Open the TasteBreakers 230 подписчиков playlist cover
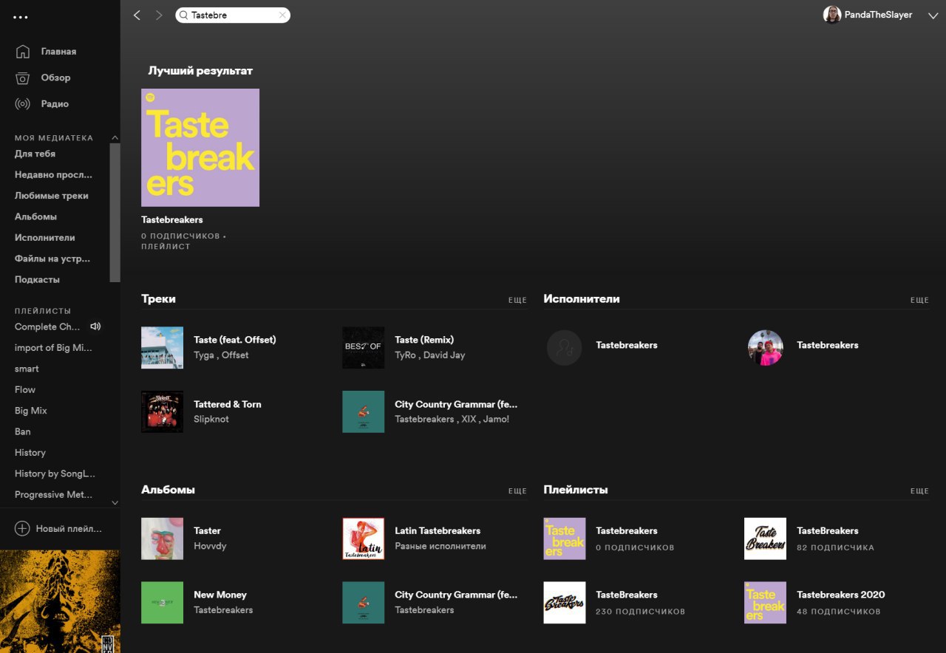 click(565, 603)
